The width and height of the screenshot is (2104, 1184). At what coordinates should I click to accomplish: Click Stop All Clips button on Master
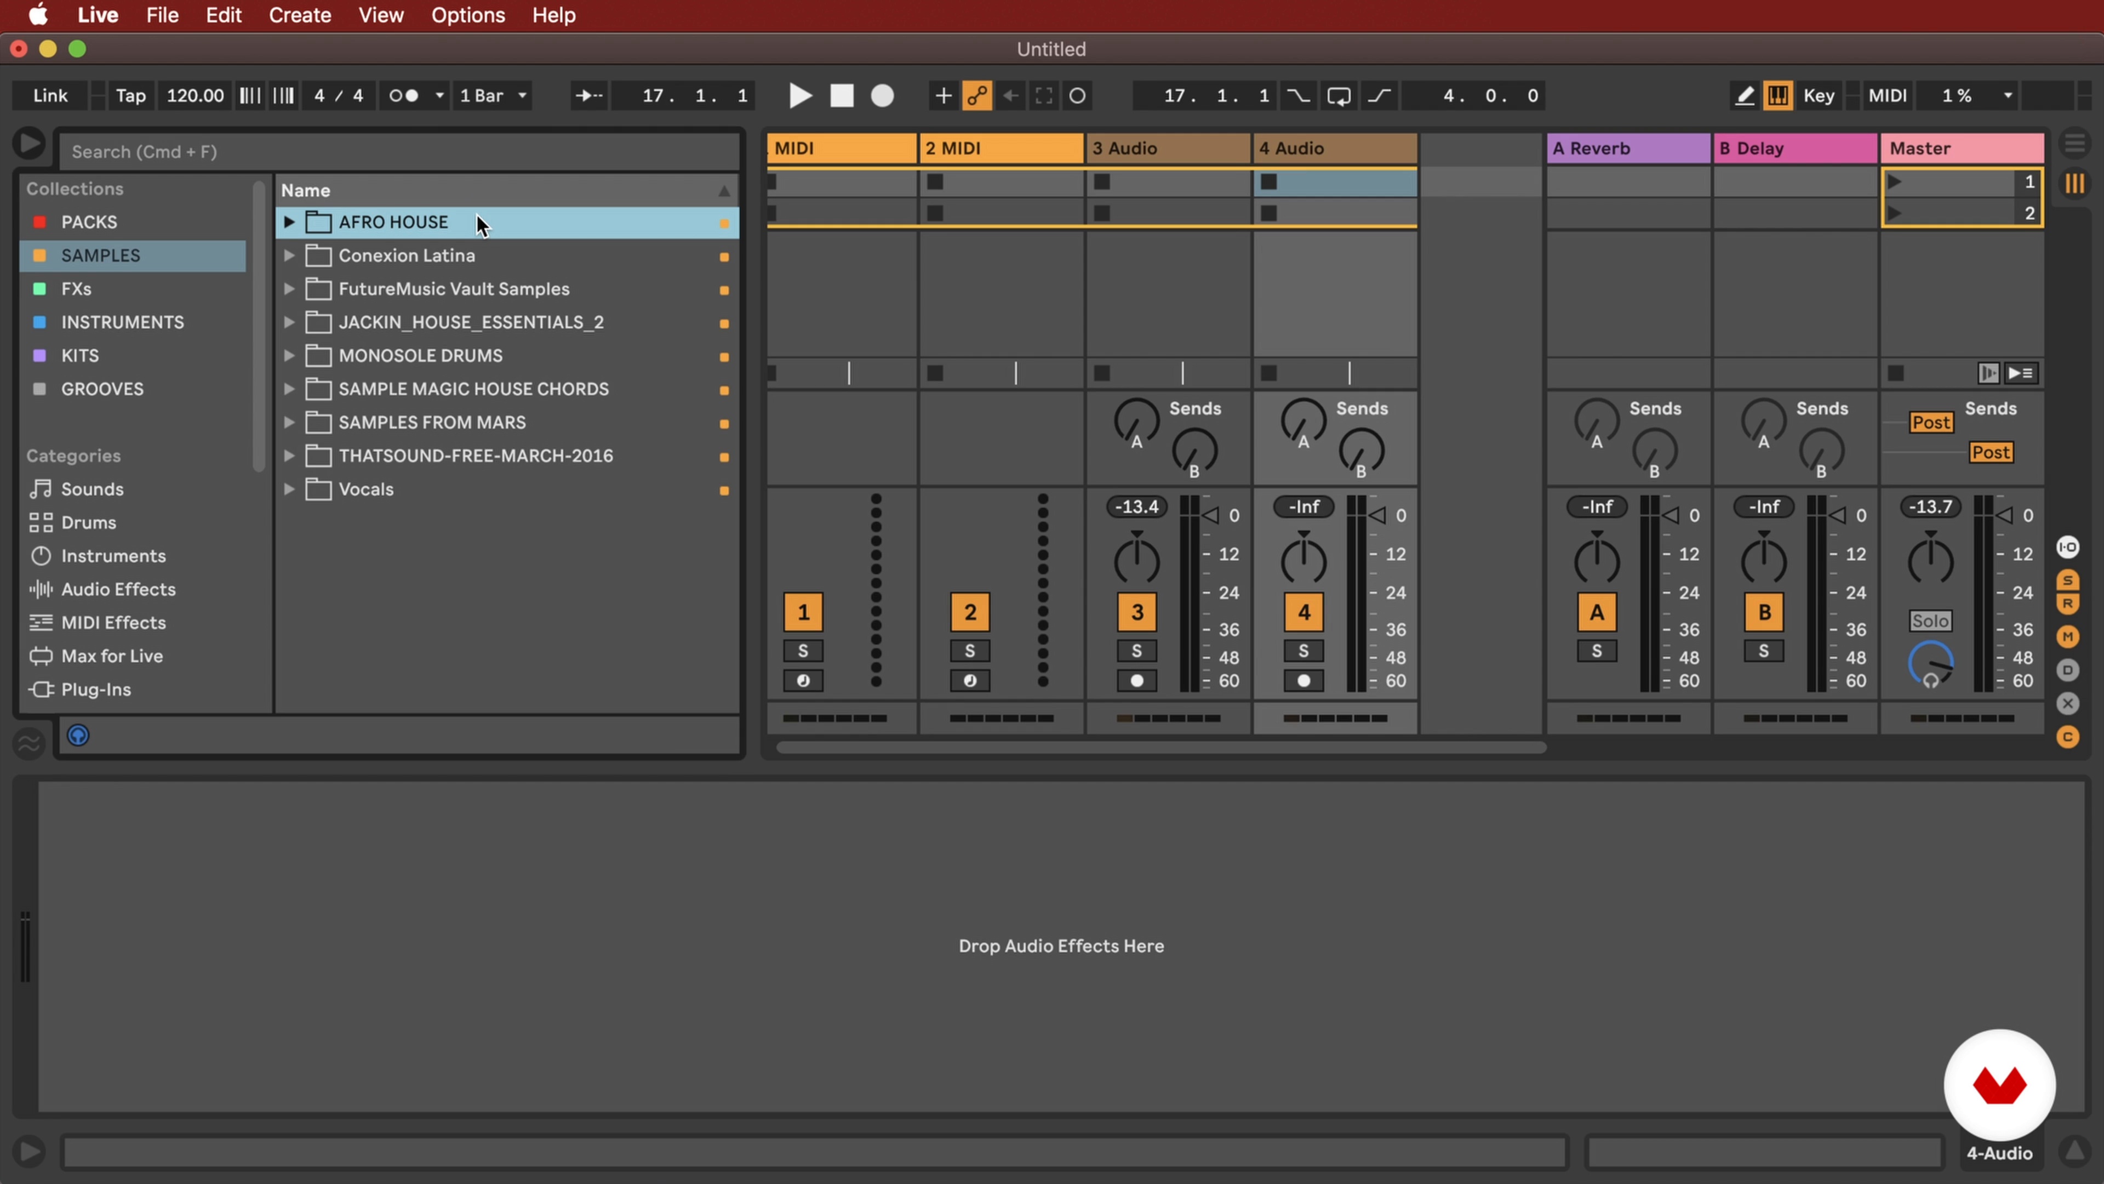pos(1896,373)
